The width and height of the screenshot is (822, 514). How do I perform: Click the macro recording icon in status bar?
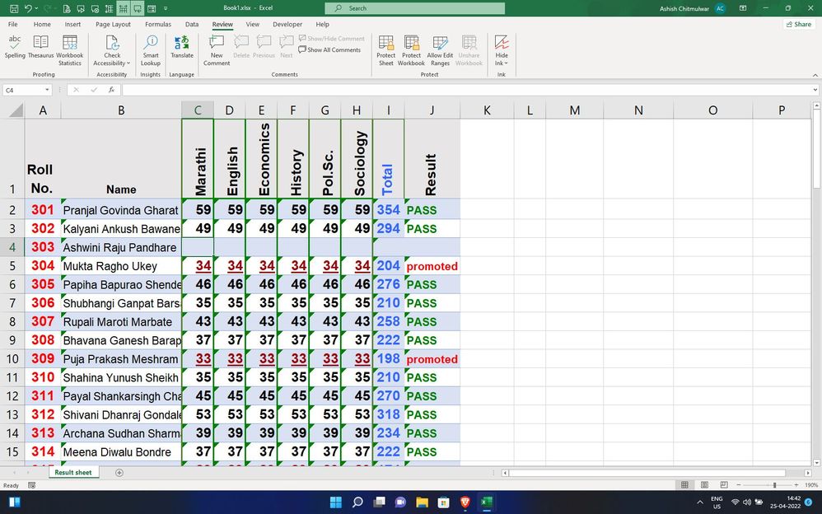(x=32, y=486)
